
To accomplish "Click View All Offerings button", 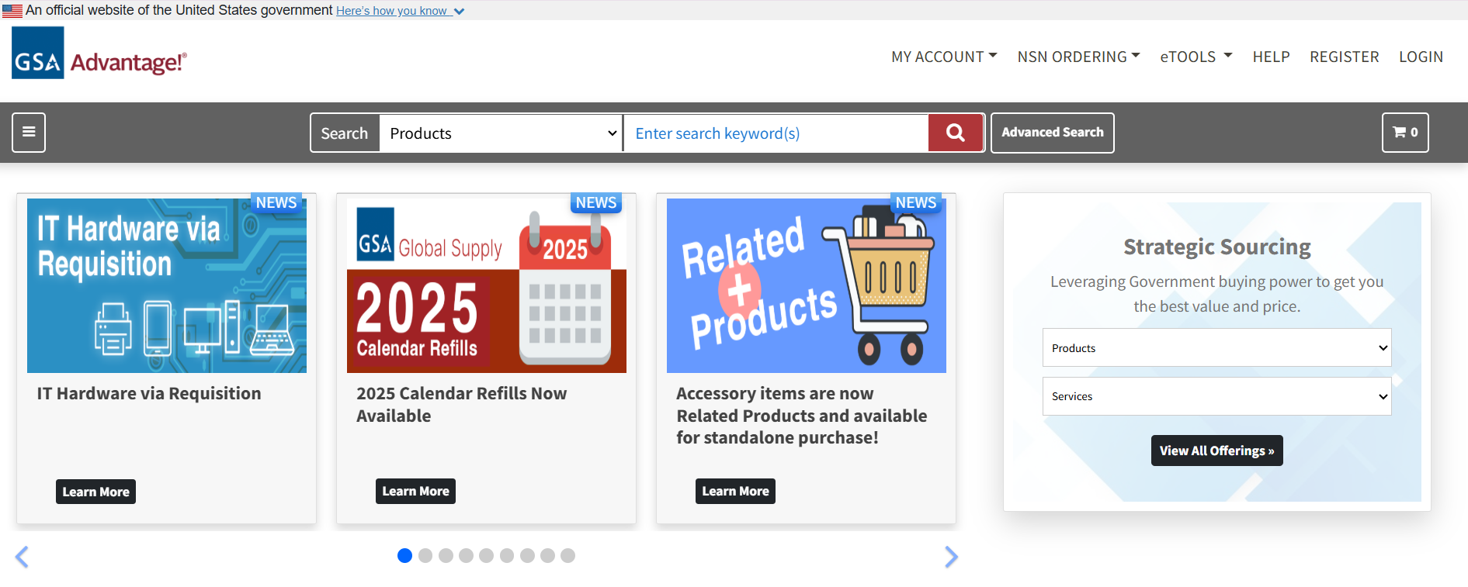I will [x=1216, y=451].
